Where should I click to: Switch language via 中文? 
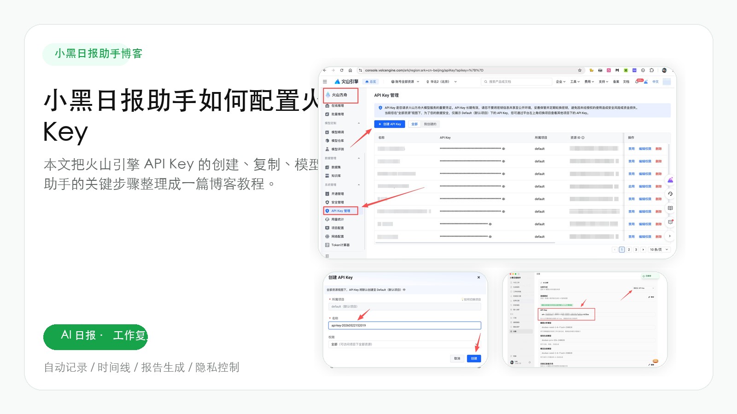655,81
